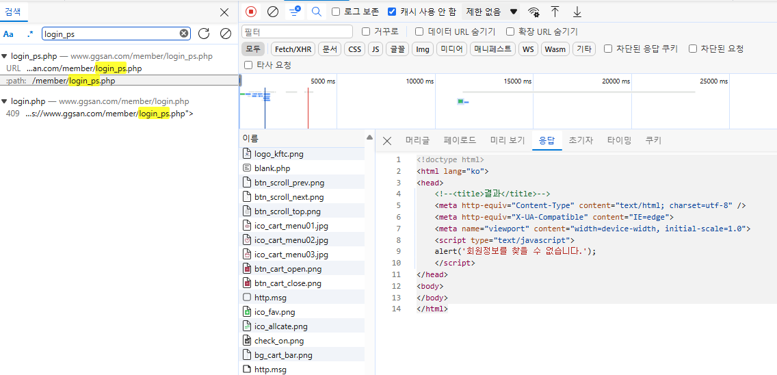Filter requests by 글꼴
Screen dimensions: 777x375
398,49
